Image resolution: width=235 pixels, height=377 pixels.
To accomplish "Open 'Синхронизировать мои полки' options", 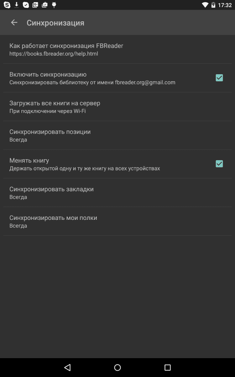I will click(53, 221).
